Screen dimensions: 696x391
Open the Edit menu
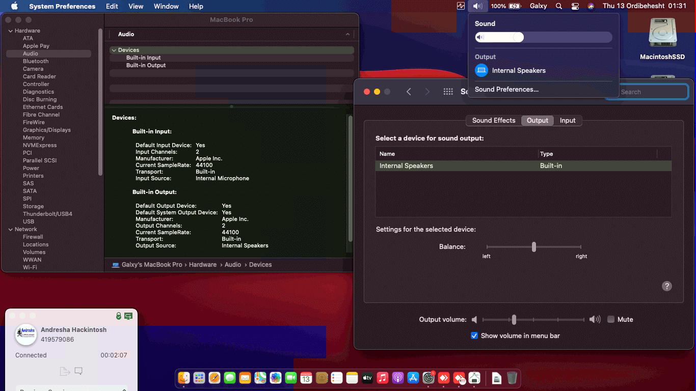pyautogui.click(x=112, y=6)
